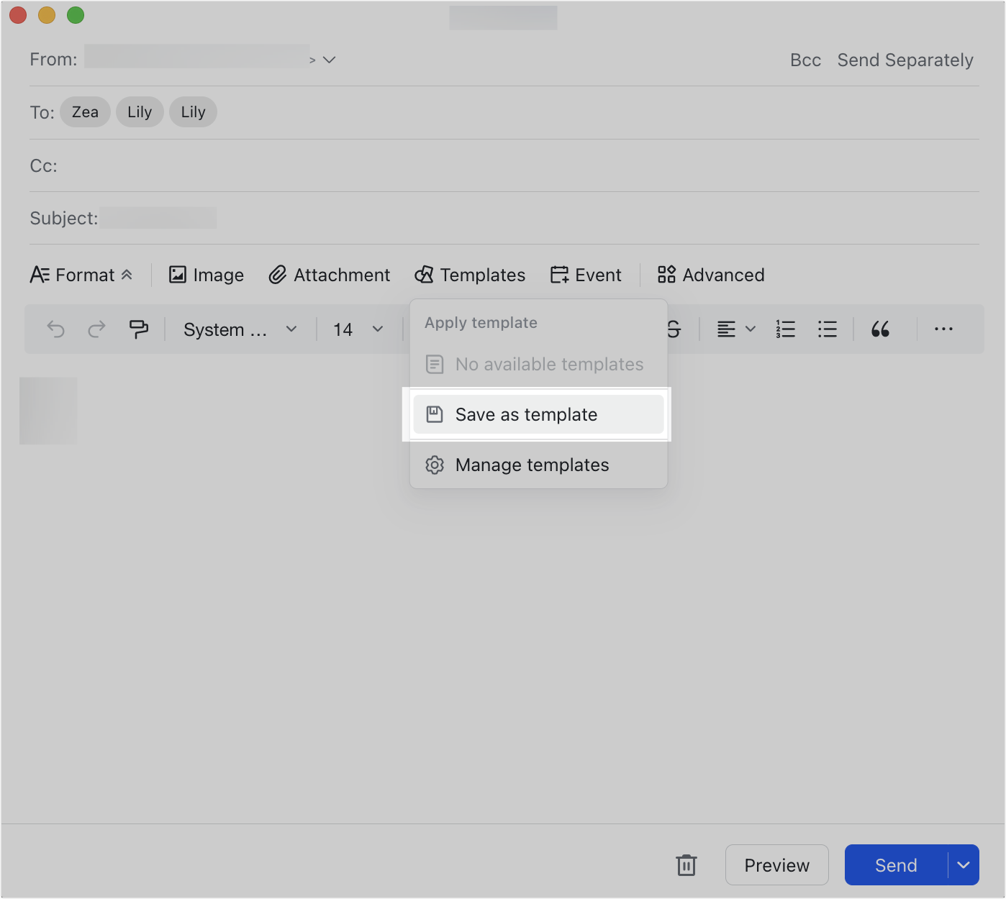Insert a block quote
This screenshot has height=899, width=1006.
pyautogui.click(x=880, y=329)
